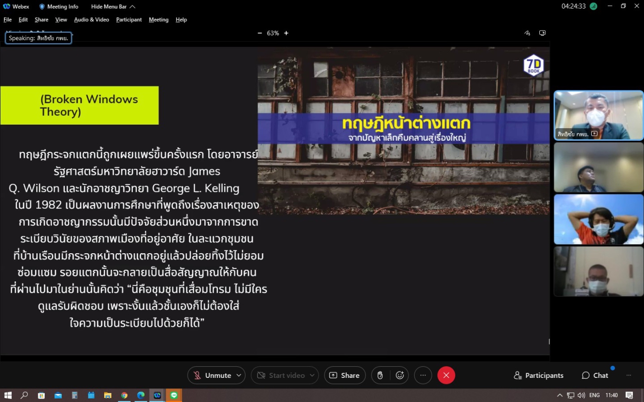Select thumbnail of person with hands behind head

pos(599,219)
